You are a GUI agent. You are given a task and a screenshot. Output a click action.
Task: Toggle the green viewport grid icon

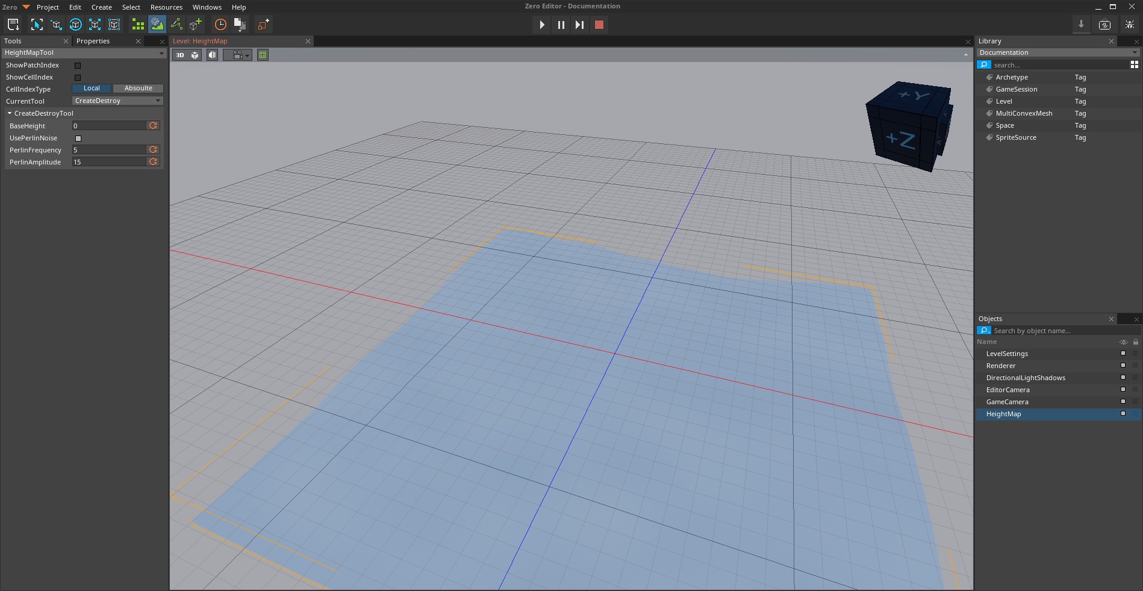(x=263, y=55)
